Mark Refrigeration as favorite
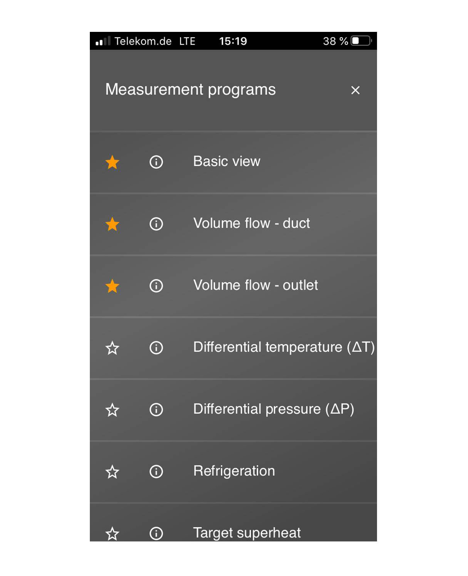The width and height of the screenshot is (468, 576). coord(112,472)
